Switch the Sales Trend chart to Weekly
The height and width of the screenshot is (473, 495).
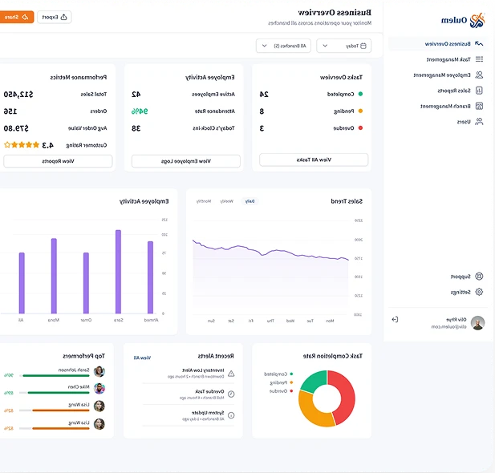point(227,201)
